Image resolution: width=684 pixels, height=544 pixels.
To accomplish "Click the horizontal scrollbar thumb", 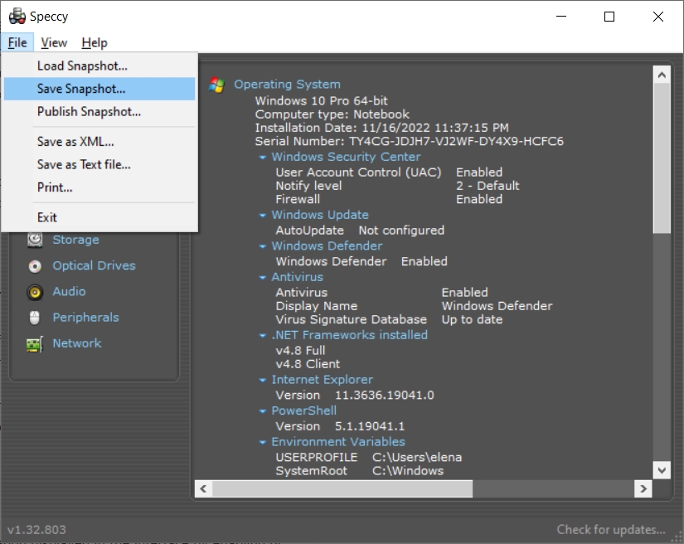I will (x=342, y=488).
